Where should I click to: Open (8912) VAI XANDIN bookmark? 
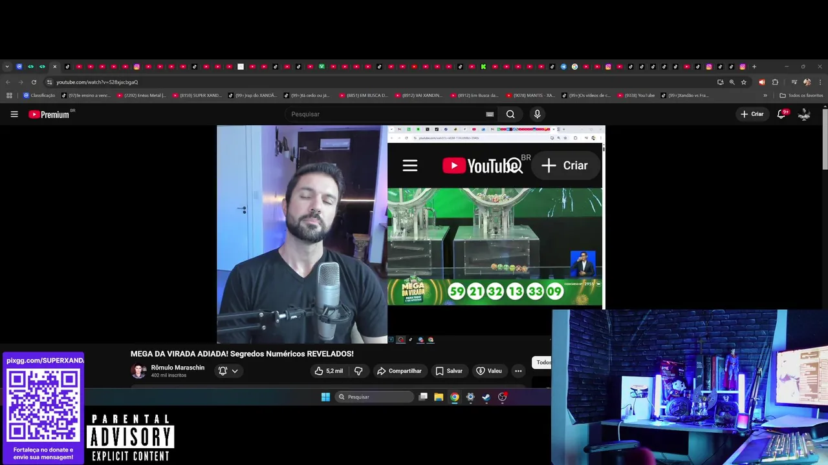pyautogui.click(x=419, y=96)
